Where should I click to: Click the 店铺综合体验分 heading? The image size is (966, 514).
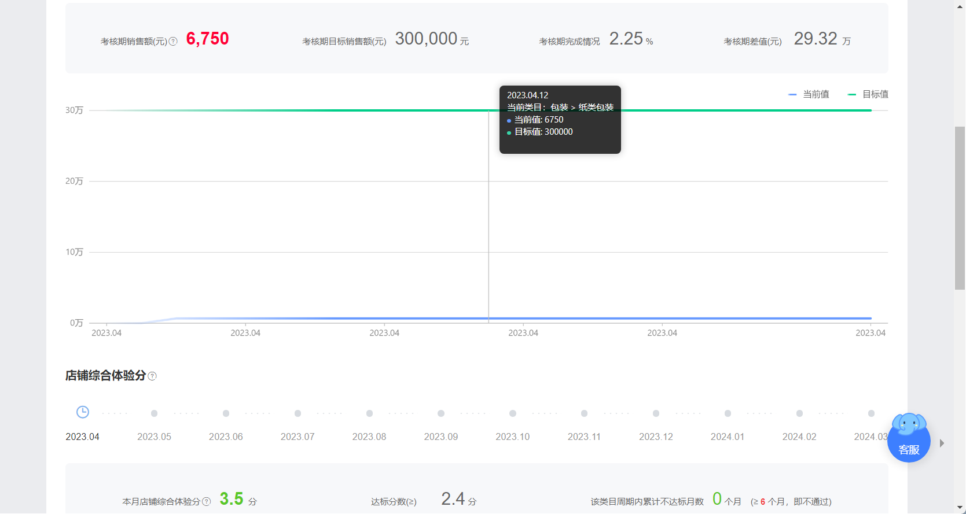coord(105,376)
